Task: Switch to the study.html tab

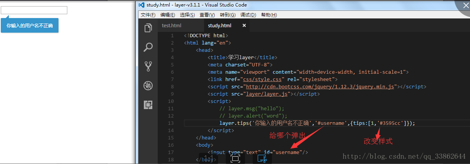Action: coord(220,26)
